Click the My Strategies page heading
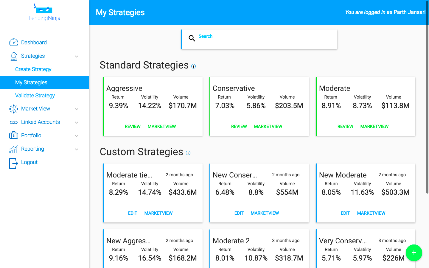429x268 pixels. point(120,13)
